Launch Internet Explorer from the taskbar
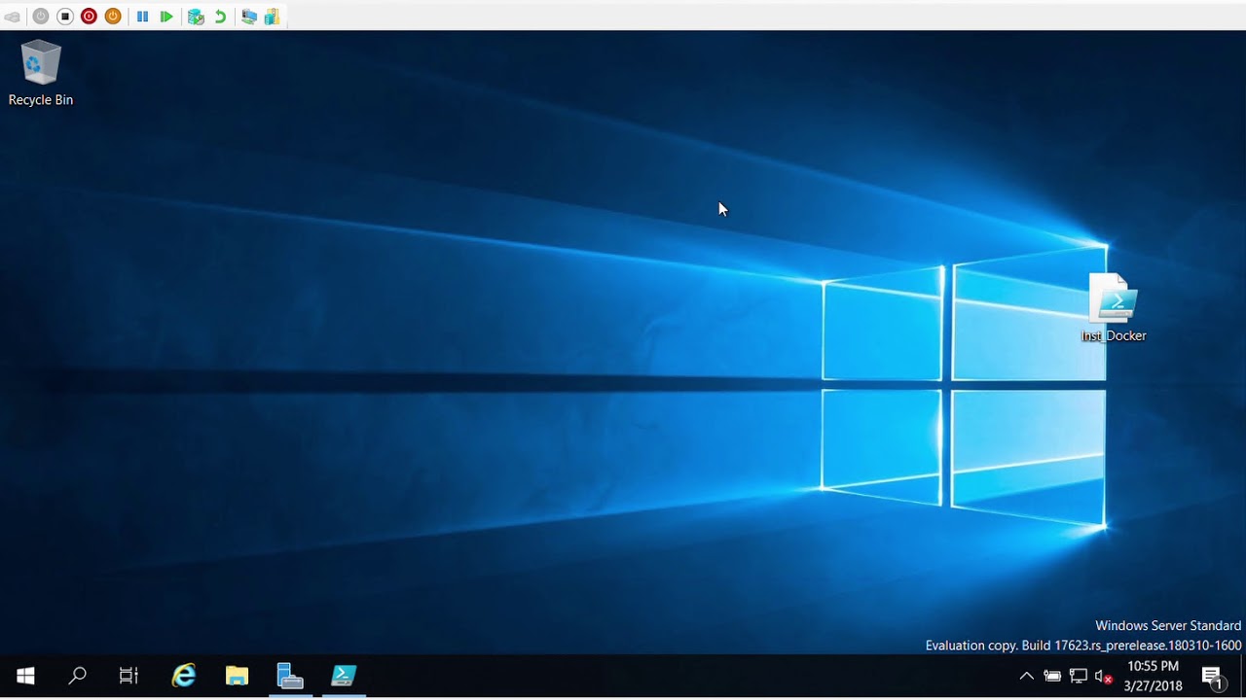Screen dimensions: 1246x700 (x=183, y=676)
